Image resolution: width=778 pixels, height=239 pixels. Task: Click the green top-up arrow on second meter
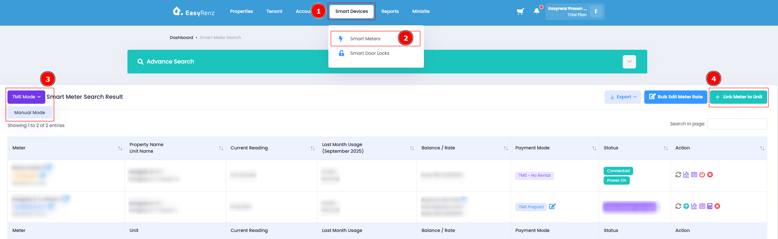[x=686, y=206]
